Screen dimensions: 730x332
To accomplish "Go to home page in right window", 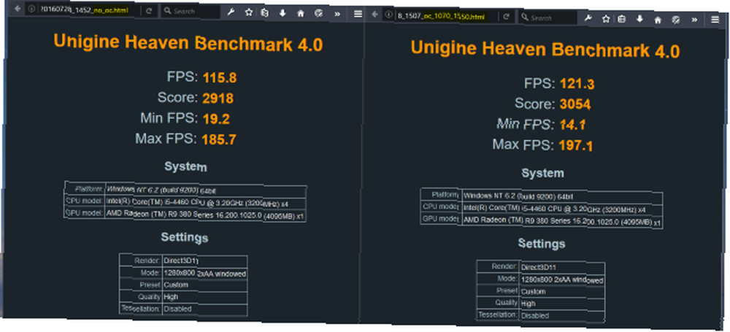I will click(658, 20).
